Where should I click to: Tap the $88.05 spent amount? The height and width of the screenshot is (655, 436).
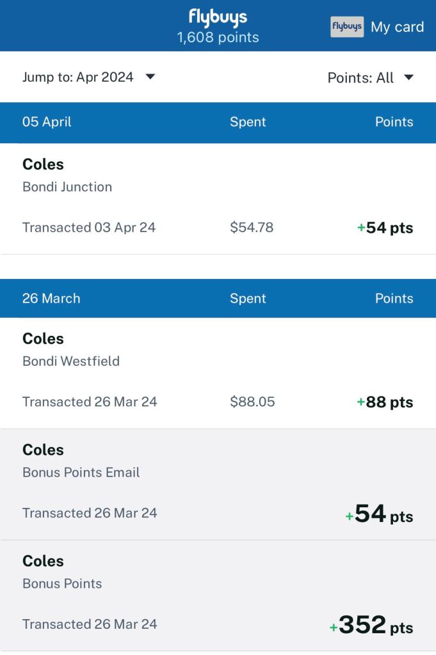point(252,402)
